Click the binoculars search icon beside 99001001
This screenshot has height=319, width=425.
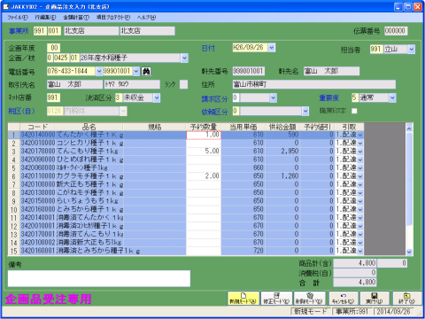coord(146,71)
